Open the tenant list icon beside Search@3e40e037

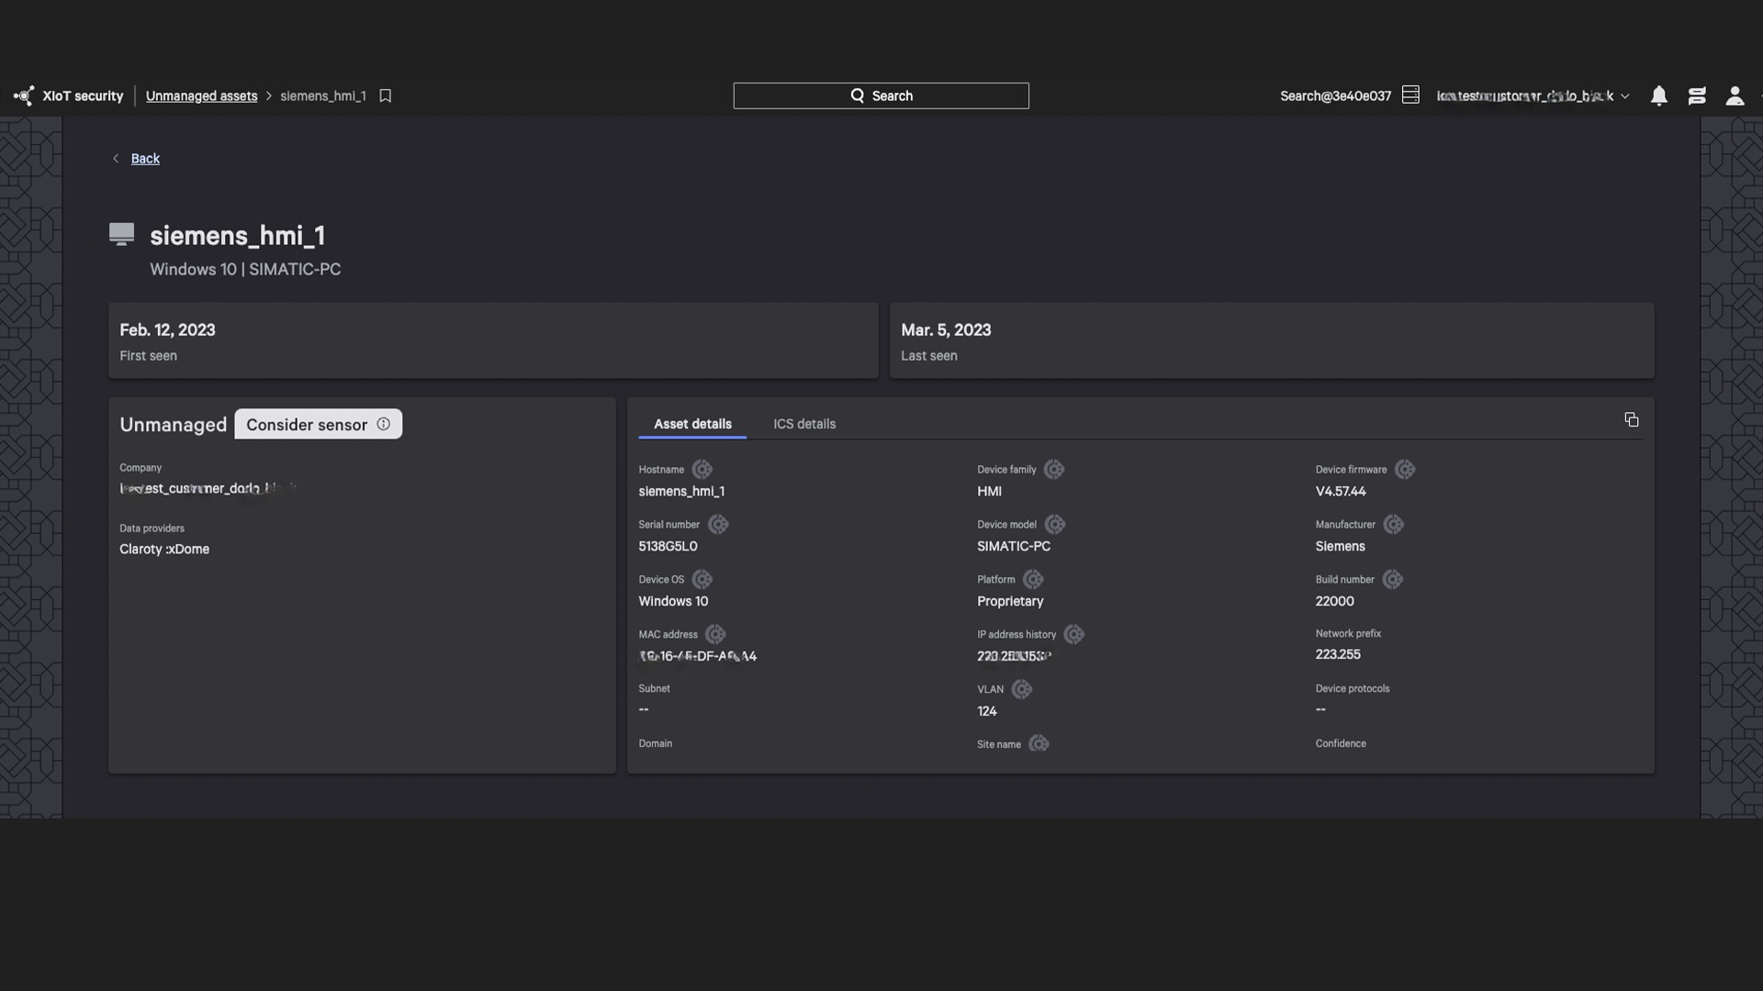(x=1410, y=95)
